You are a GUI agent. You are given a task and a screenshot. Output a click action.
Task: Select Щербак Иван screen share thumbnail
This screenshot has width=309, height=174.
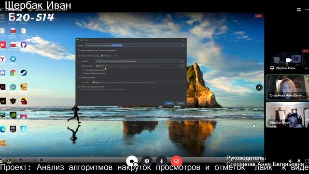click(287, 59)
